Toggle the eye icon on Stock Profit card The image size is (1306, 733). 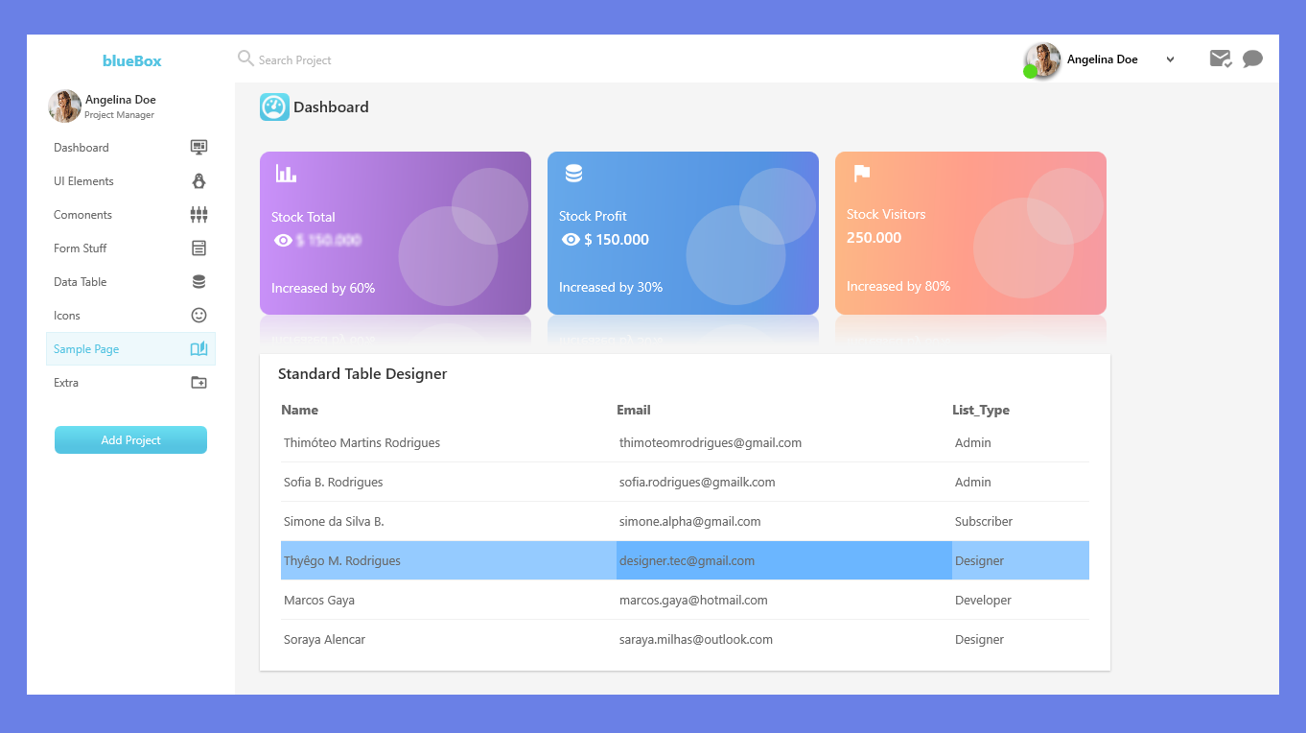pos(571,240)
